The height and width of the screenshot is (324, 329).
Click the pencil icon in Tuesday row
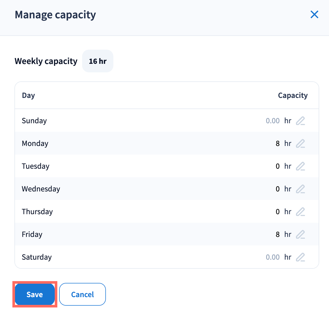click(x=300, y=166)
